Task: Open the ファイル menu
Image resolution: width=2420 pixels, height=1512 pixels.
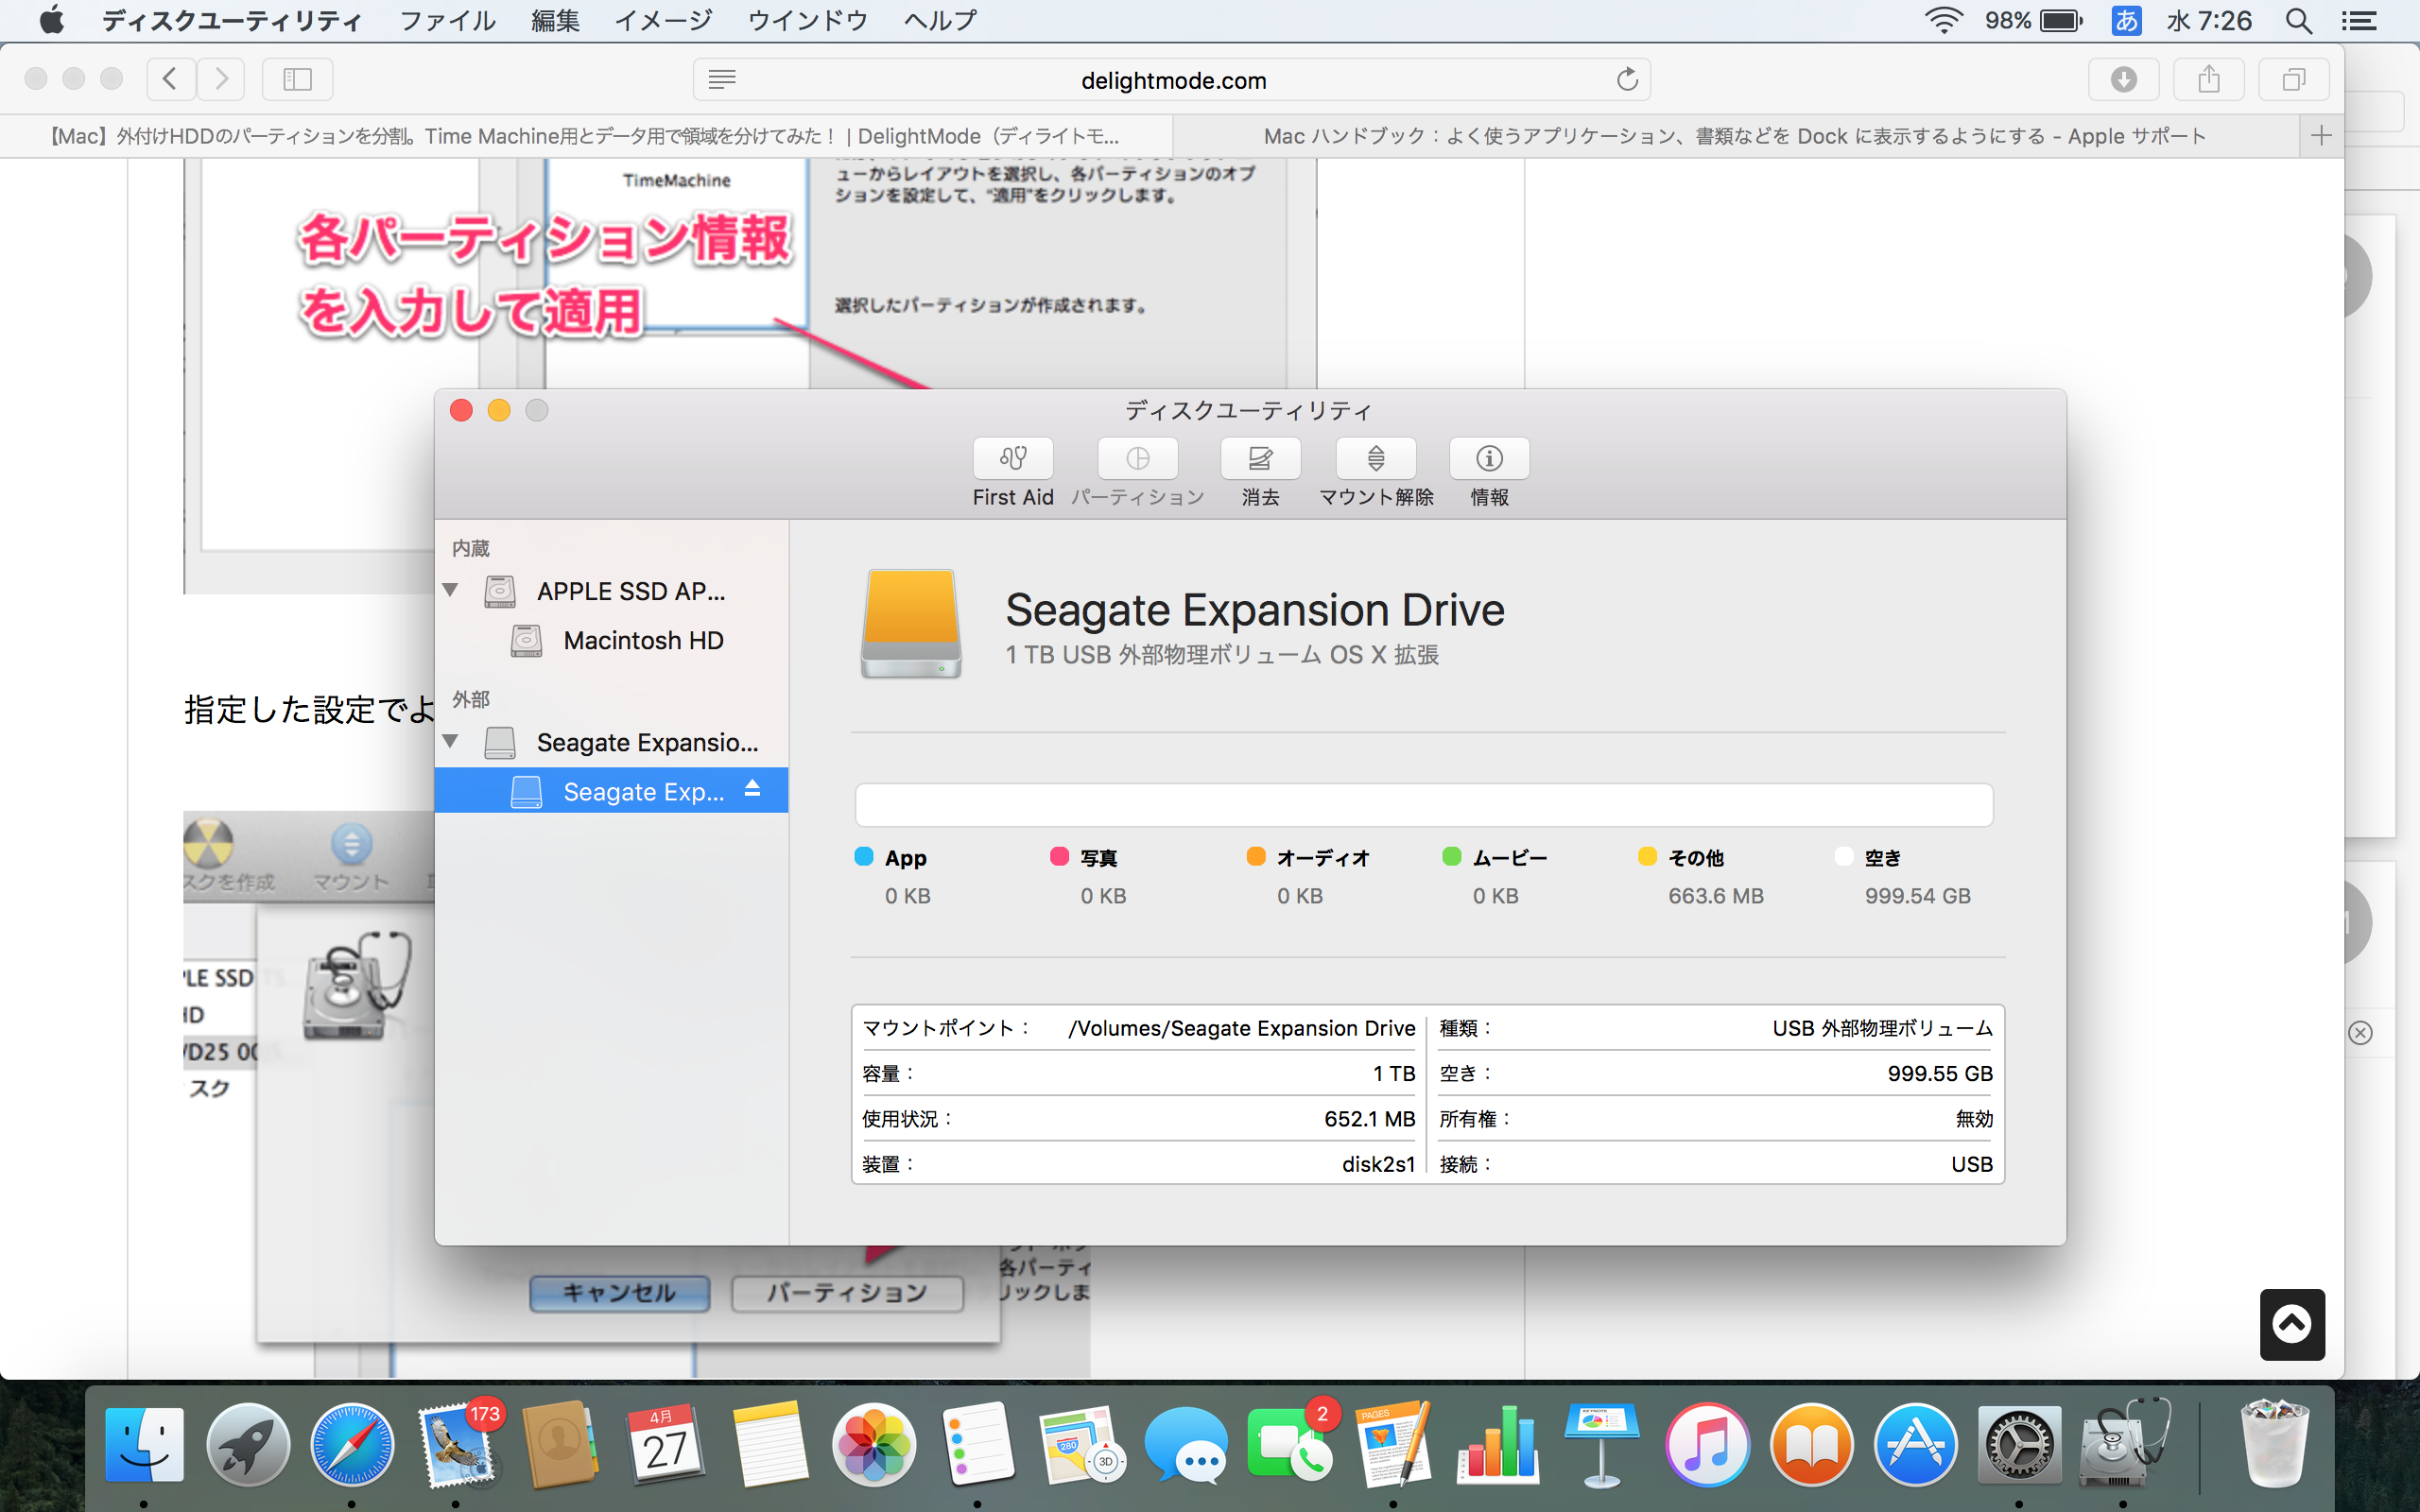Action: click(x=447, y=20)
